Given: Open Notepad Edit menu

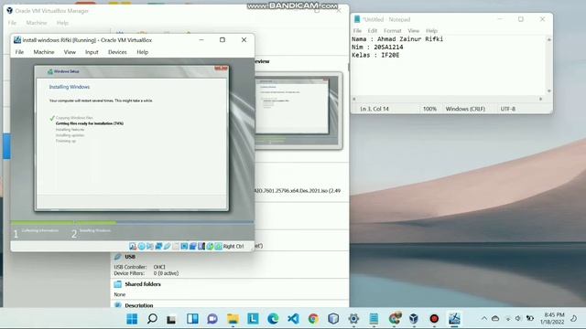Looking at the screenshot, I should coord(373,30).
